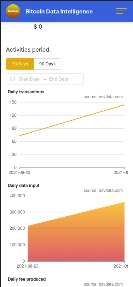The height and width of the screenshot is (287, 133).
Task: Click the BsvData round logo
Action: click(13, 11)
